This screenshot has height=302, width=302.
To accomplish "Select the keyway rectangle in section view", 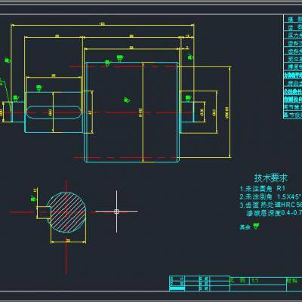I will point(44,212).
